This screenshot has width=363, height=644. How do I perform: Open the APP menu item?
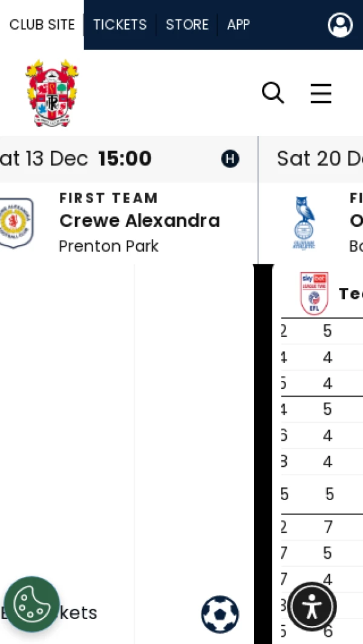pyautogui.click(x=238, y=25)
